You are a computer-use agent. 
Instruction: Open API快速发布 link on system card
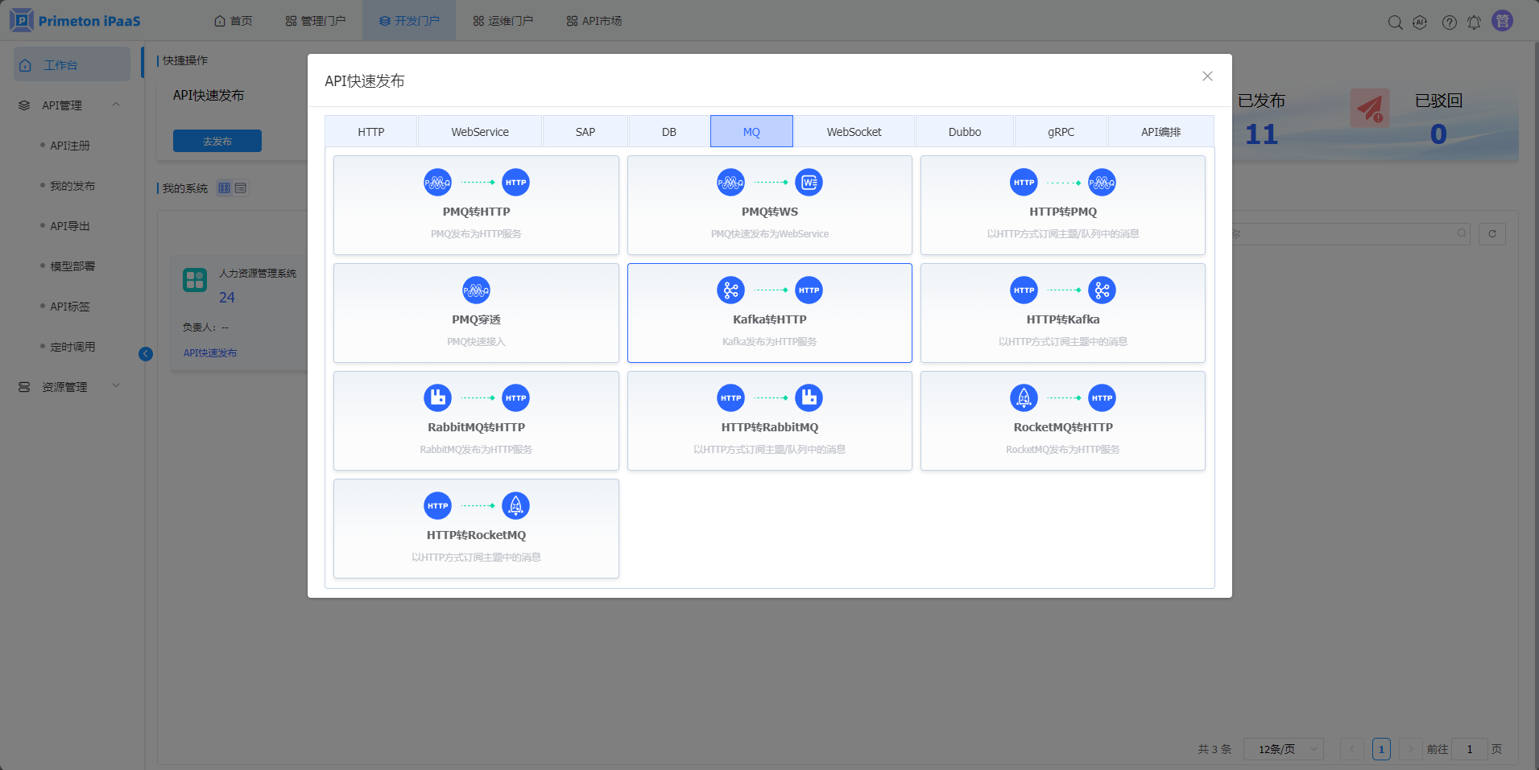210,353
